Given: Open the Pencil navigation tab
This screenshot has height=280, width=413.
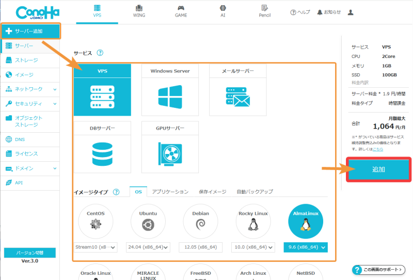Looking at the screenshot, I should [x=265, y=11].
